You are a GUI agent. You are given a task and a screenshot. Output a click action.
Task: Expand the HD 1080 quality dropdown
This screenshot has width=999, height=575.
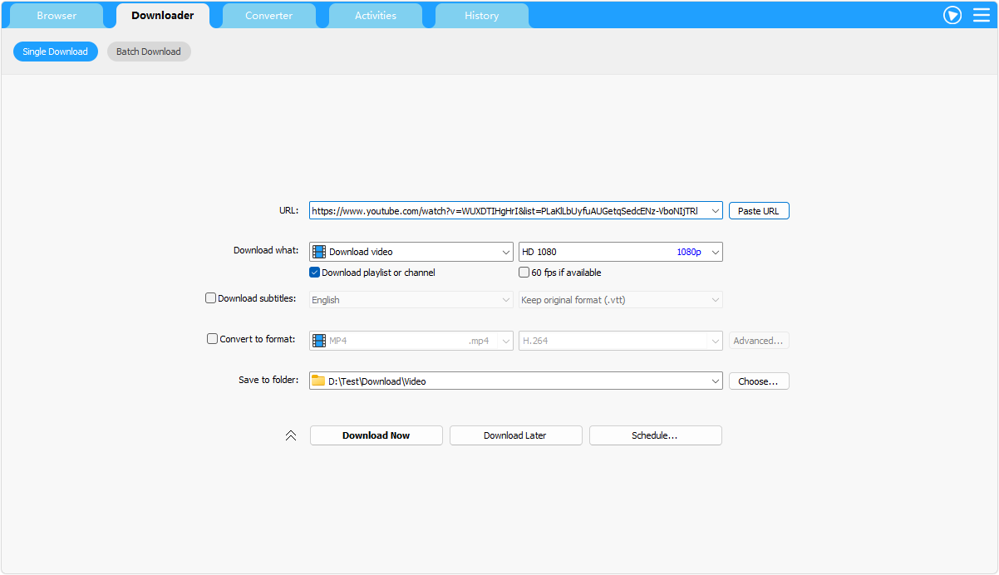tap(715, 252)
